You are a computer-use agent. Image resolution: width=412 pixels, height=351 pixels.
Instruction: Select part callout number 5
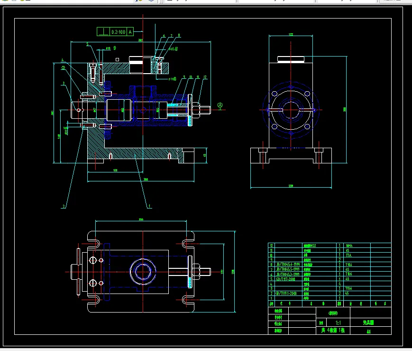pyautogui.click(x=88, y=44)
